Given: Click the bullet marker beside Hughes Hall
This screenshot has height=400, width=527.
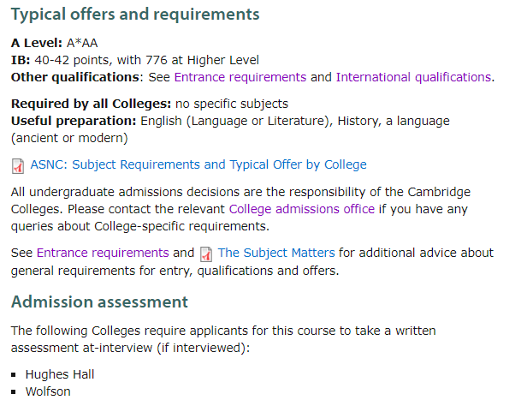Looking at the screenshot, I should pyautogui.click(x=14, y=375).
